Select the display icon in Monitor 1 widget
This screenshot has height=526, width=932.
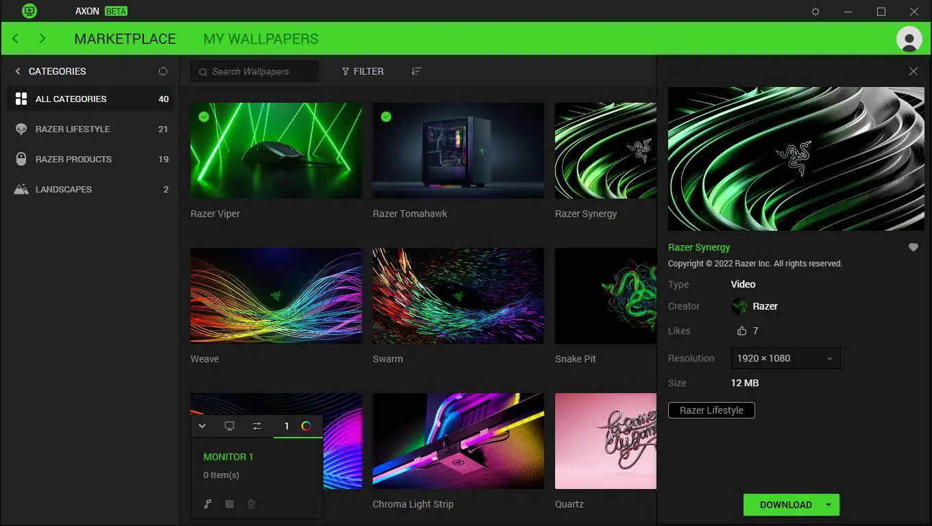coord(229,425)
